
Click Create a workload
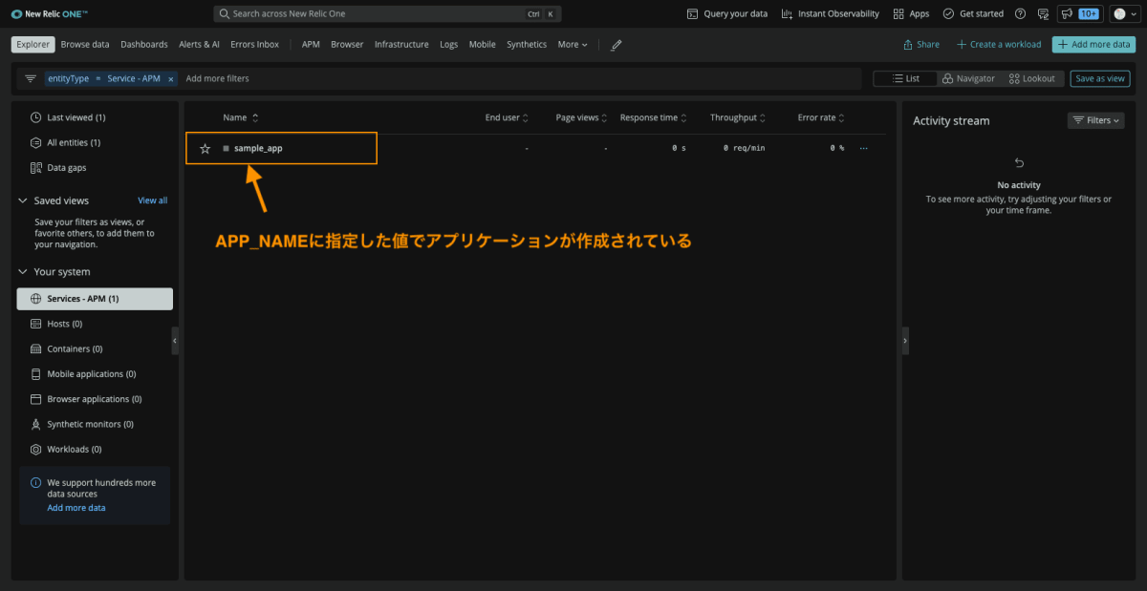click(x=998, y=45)
